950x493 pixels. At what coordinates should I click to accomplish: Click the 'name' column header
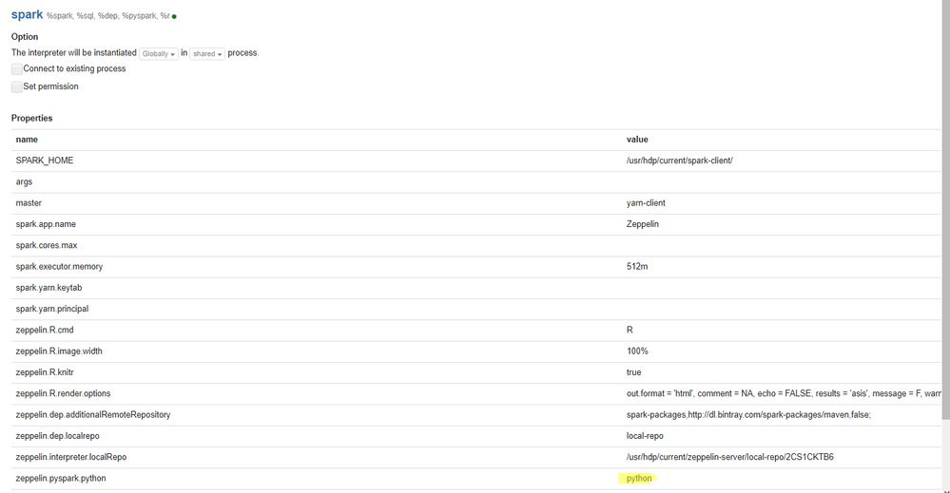pyautogui.click(x=27, y=139)
